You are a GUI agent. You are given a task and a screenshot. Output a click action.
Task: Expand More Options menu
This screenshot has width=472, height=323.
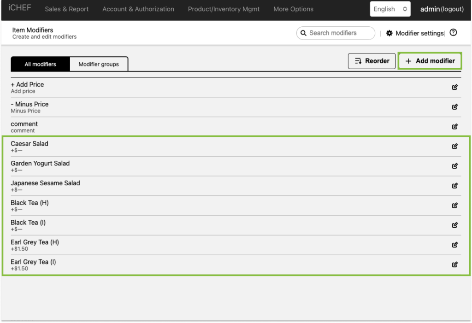pos(293,9)
